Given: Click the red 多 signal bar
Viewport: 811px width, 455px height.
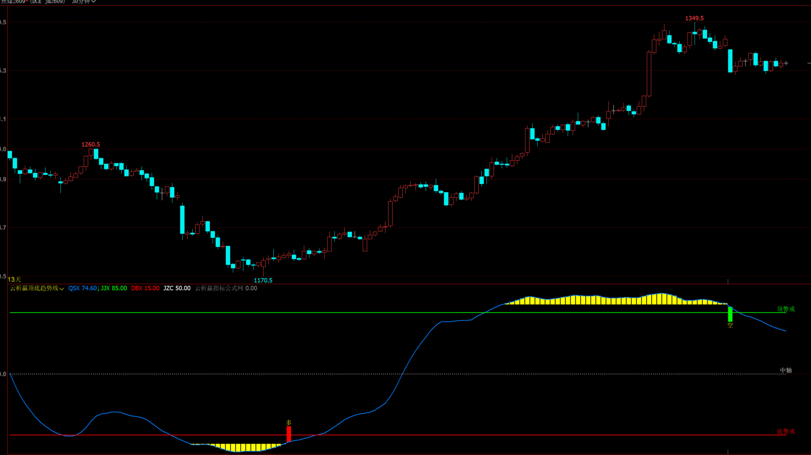Looking at the screenshot, I should 289,434.
